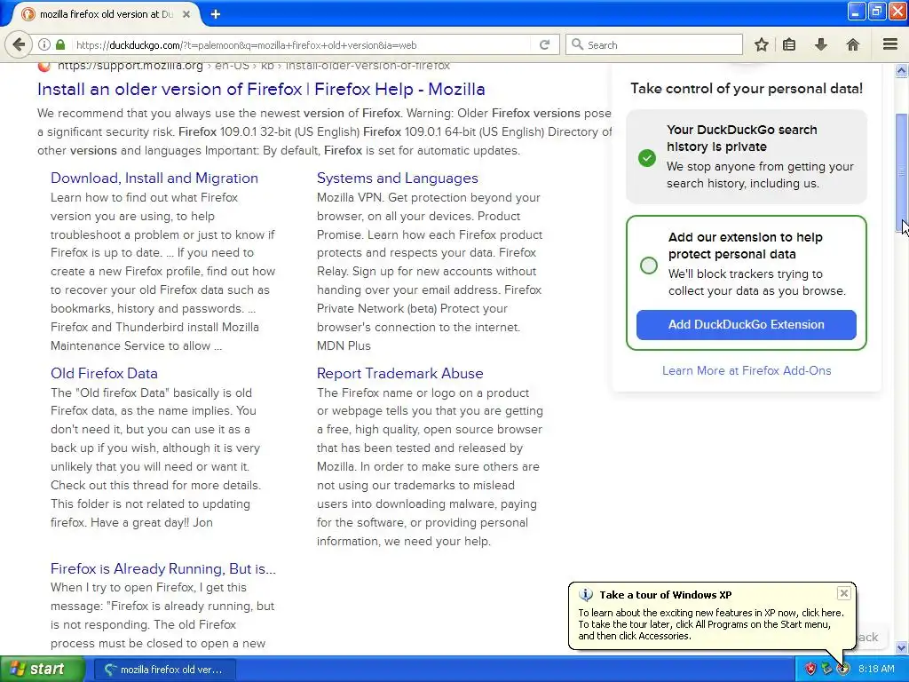
Task: Open the Windows start button
Action: pos(42,669)
